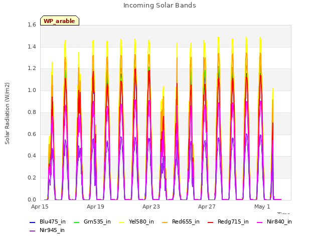Click the Apr 27 x-axis label
The height and width of the screenshot is (240, 321).
[x=207, y=206]
